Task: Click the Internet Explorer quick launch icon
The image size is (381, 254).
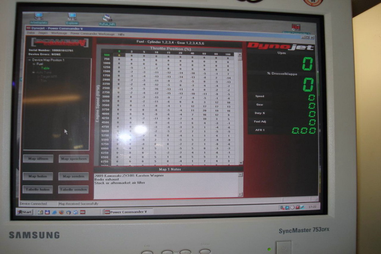Action: (x=53, y=212)
